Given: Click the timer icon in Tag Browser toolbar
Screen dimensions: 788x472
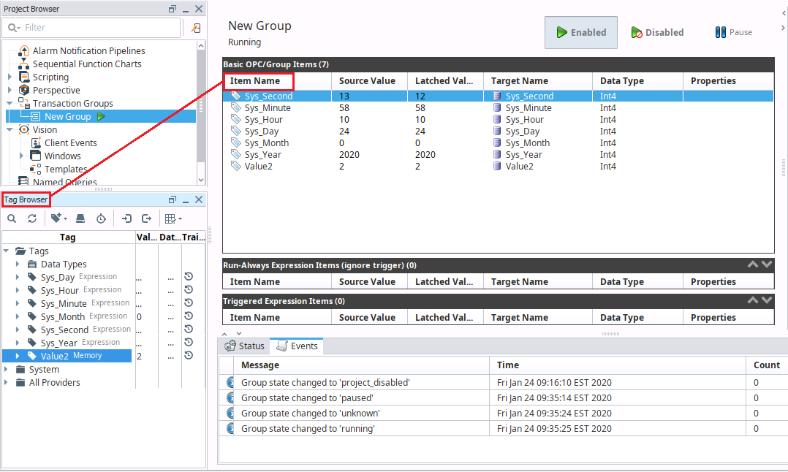Looking at the screenshot, I should 101,218.
